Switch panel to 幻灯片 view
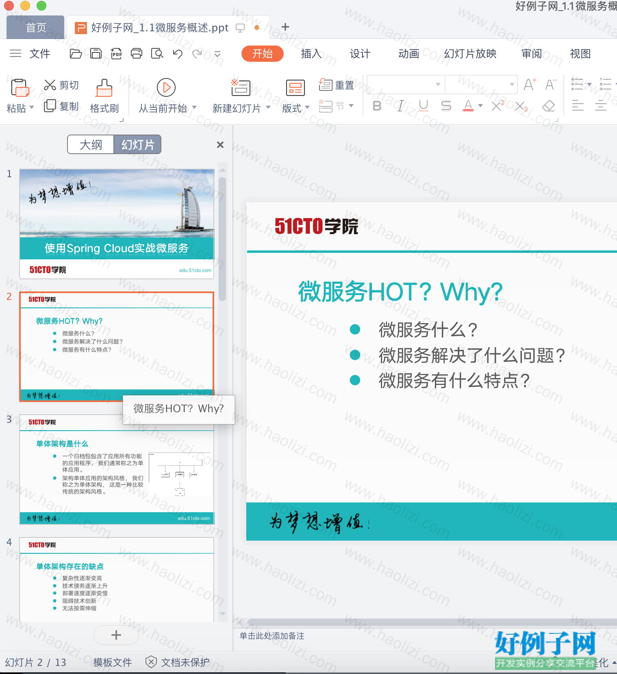Screen dimensions: 617x674 tap(137, 145)
